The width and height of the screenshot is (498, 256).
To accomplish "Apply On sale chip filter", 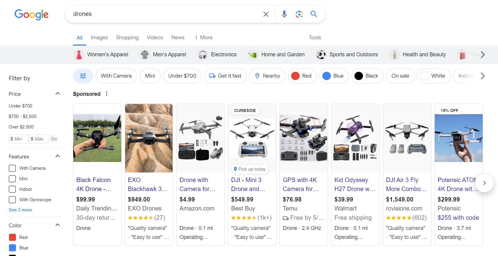I will [400, 76].
